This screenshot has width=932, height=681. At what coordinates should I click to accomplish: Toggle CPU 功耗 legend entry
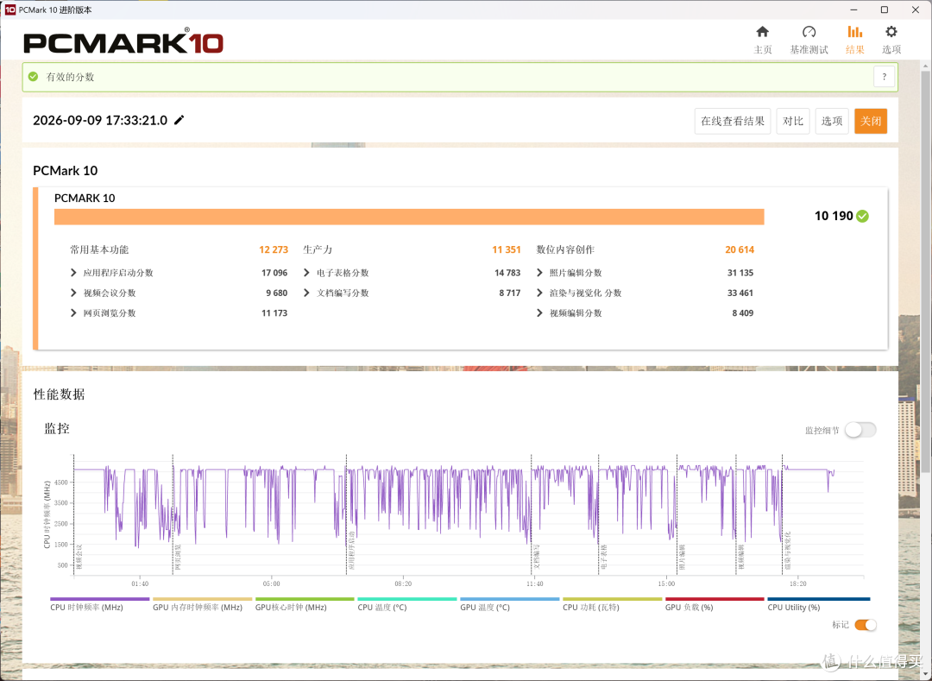612,604
